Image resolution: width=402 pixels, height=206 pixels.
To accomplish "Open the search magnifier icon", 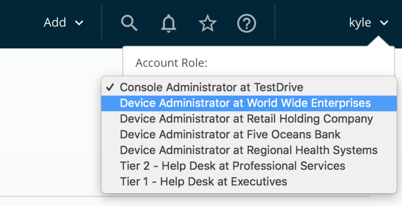I will [x=129, y=23].
